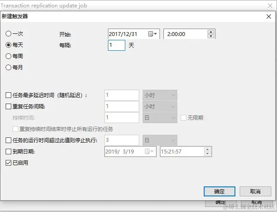The width and height of the screenshot is (277, 212).
Task: Toggle 重复持续时间结束时停止所有运行的任务 checkbox
Action: [15, 129]
